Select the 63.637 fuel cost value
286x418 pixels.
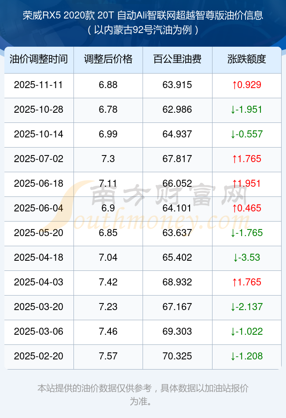tap(177, 233)
